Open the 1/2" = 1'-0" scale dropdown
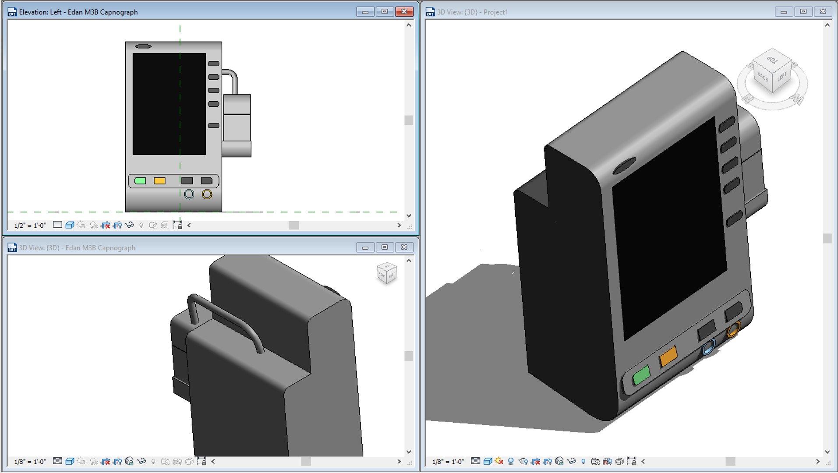Viewport: 838px width, 473px height. pos(30,225)
